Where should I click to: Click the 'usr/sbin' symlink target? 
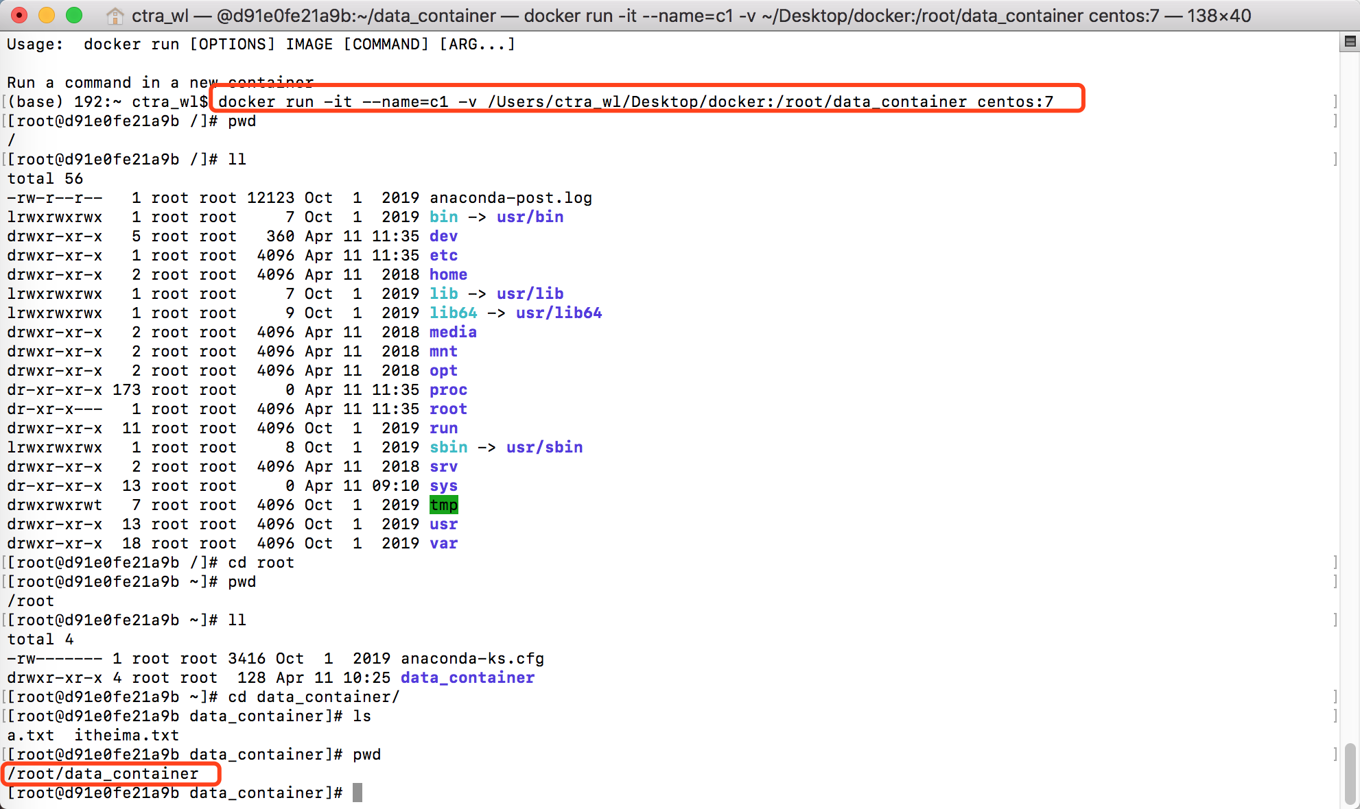[545, 448]
